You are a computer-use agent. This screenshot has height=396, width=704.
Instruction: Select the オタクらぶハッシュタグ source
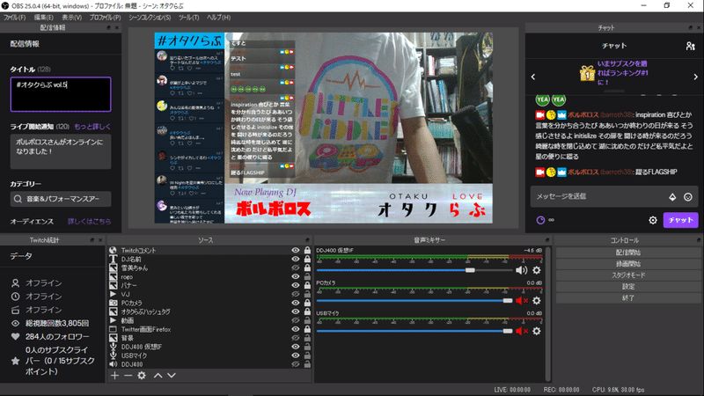145,312
